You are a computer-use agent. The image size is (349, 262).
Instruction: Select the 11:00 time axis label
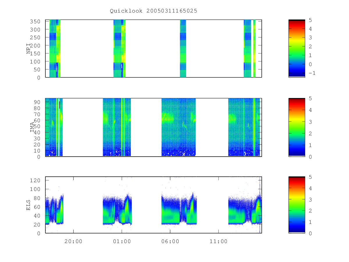(x=218, y=241)
